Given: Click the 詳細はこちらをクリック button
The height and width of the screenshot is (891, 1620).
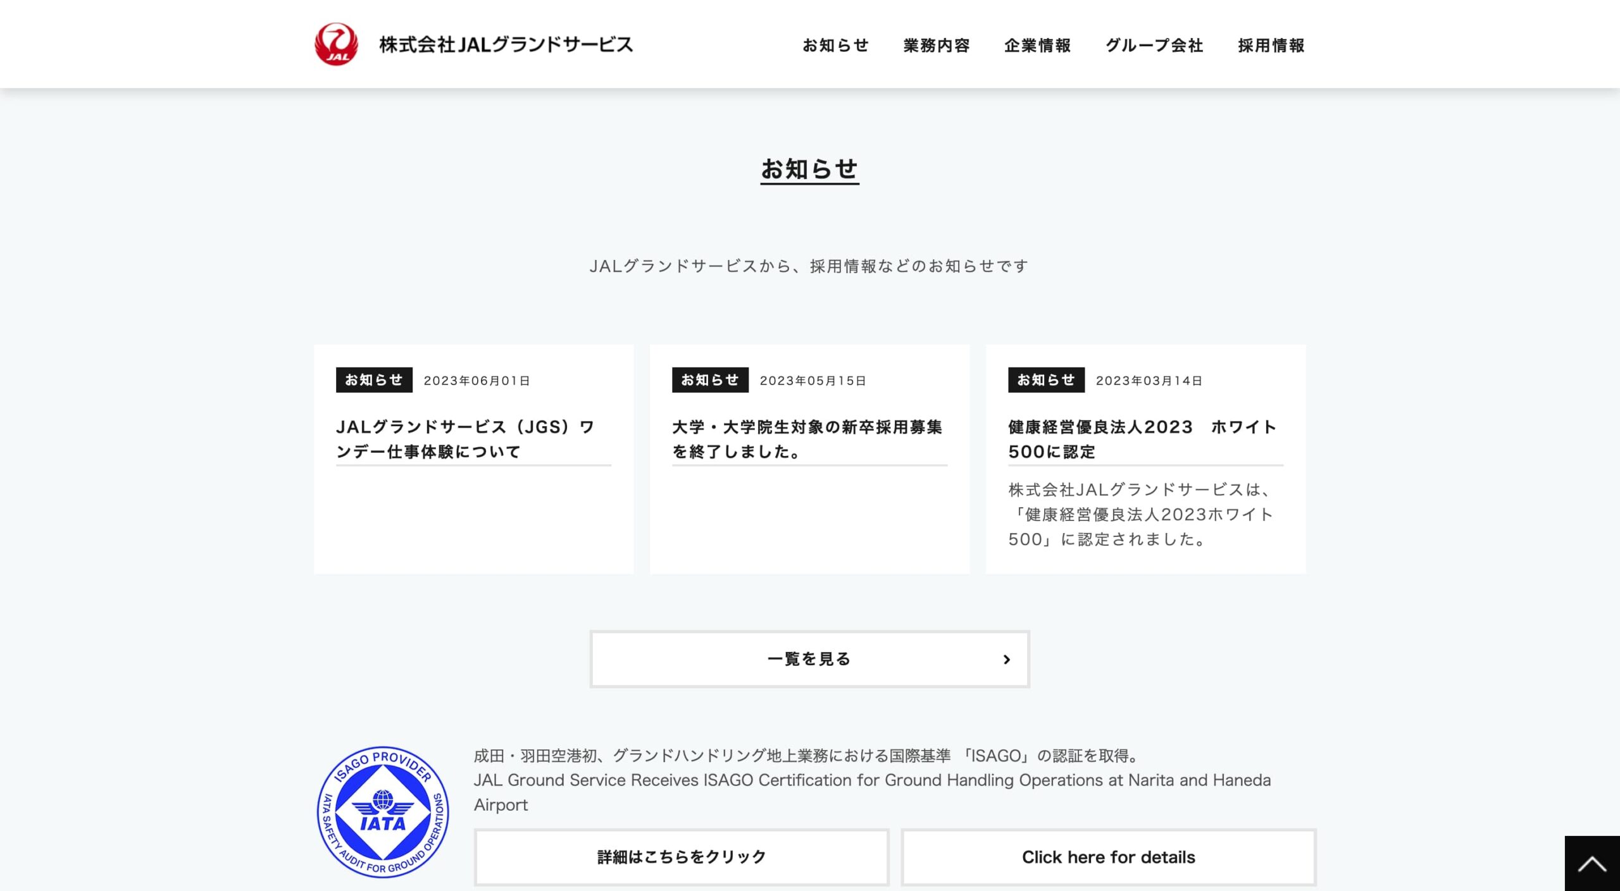Looking at the screenshot, I should point(682,857).
